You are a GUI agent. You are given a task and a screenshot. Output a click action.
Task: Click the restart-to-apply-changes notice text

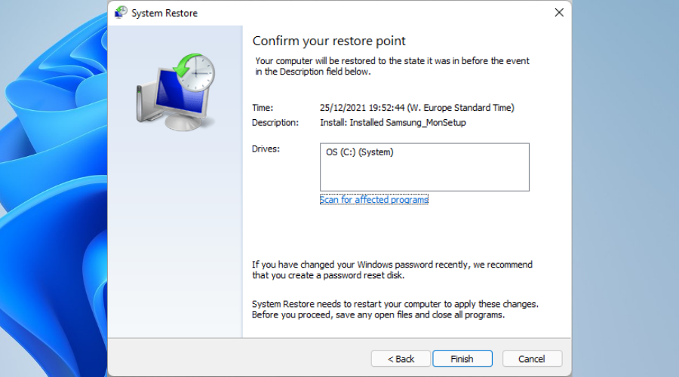click(x=395, y=309)
